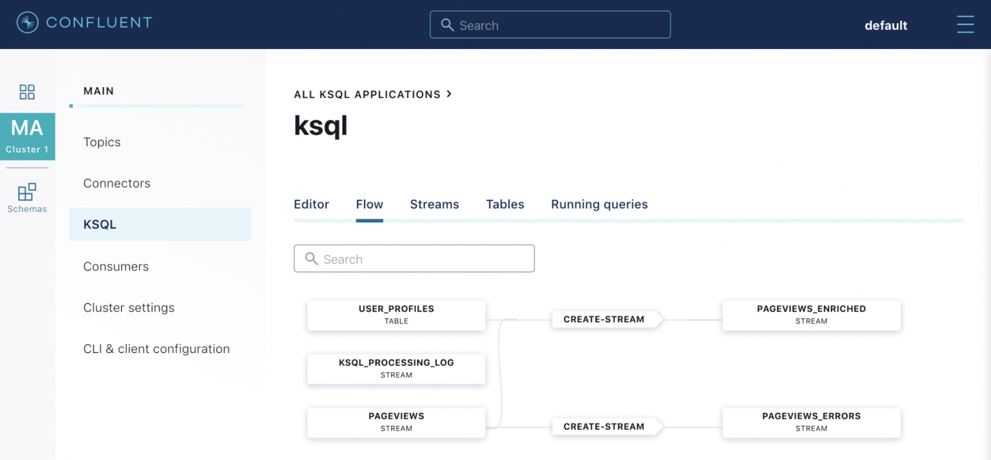Select the USER_PROFILES table node
Image resolution: width=991 pixels, height=460 pixels.
point(395,315)
